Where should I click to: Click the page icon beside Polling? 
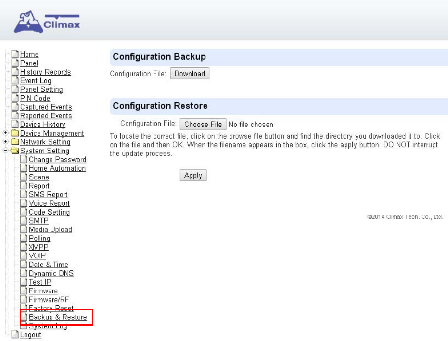24,238
